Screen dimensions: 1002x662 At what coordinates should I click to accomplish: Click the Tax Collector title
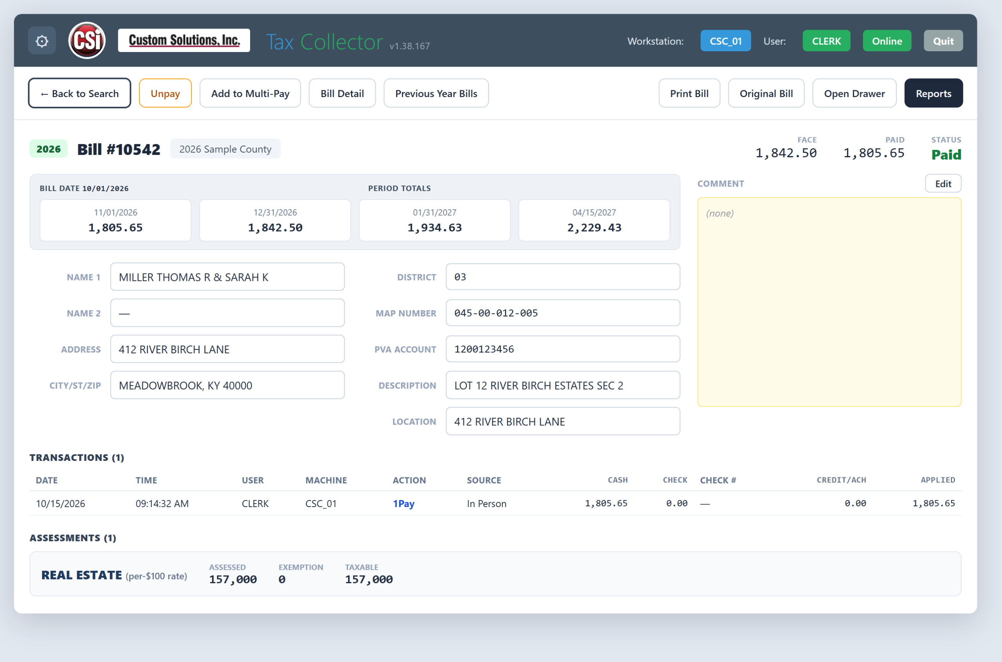click(324, 42)
